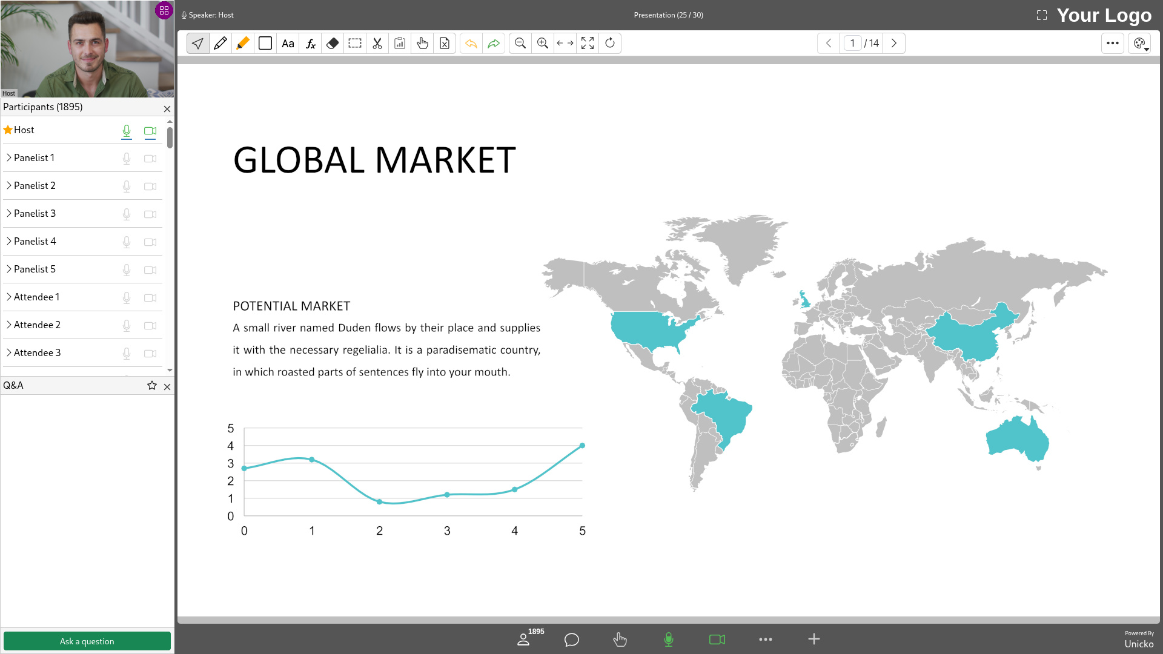The image size is (1163, 654).
Task: Toggle fullscreen presentation view
Action: 1042,15
